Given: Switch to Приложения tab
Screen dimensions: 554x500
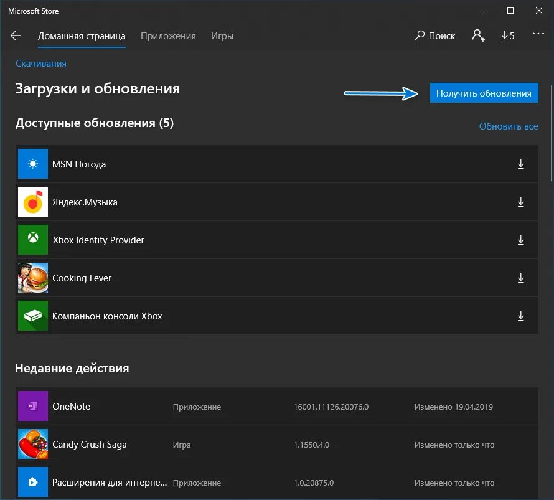Looking at the screenshot, I should pyautogui.click(x=168, y=36).
